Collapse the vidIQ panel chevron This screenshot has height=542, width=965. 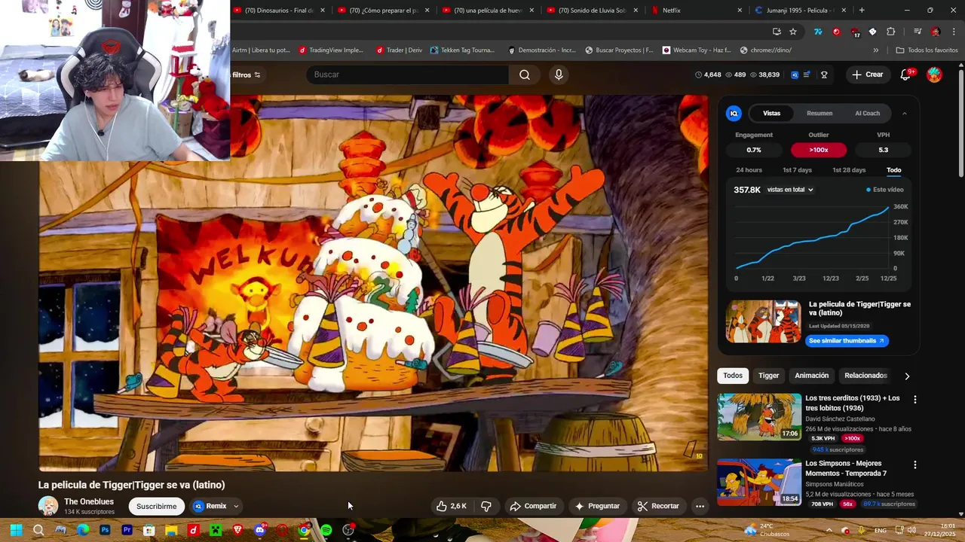[x=905, y=113]
